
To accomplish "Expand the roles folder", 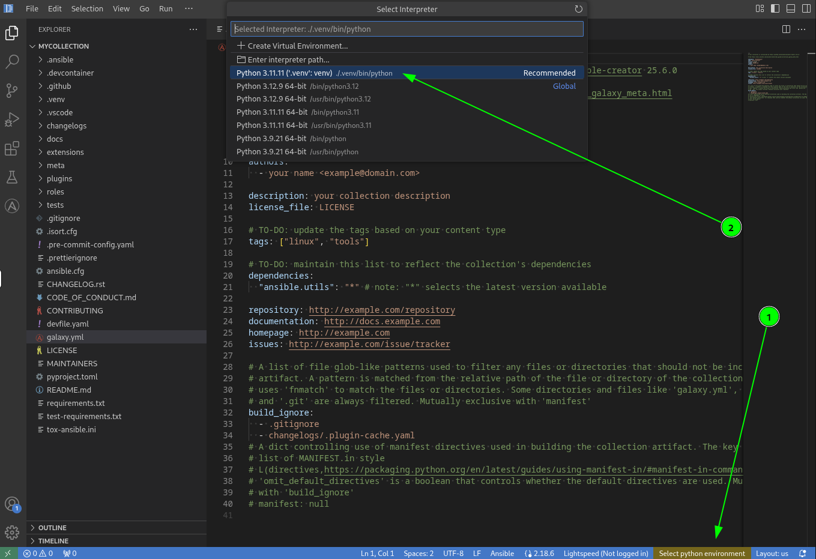I will click(x=116, y=192).
